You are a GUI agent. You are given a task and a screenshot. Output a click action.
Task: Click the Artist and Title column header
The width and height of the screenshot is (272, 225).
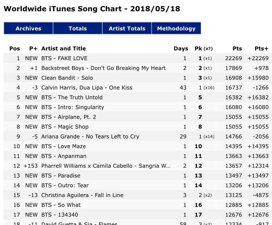pos(63,48)
